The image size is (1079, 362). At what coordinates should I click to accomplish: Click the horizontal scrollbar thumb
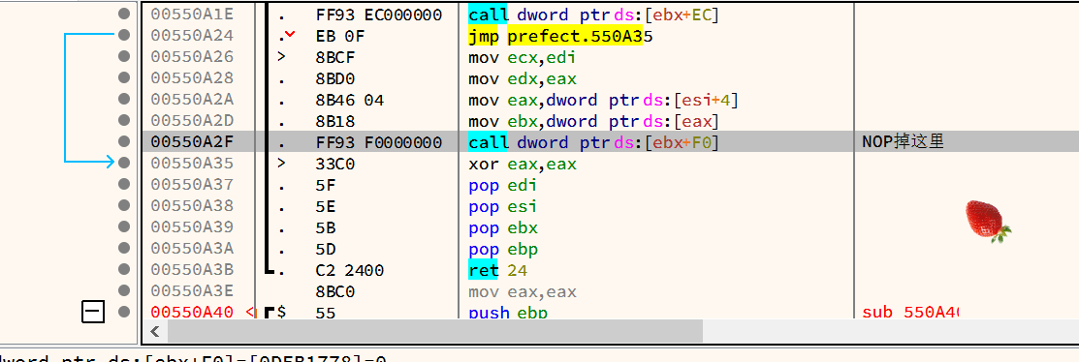coord(435,332)
